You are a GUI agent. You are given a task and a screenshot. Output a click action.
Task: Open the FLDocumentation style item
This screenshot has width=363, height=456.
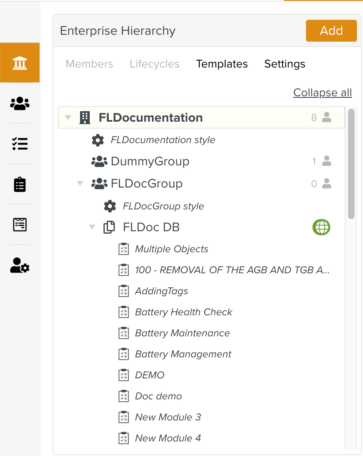point(163,140)
